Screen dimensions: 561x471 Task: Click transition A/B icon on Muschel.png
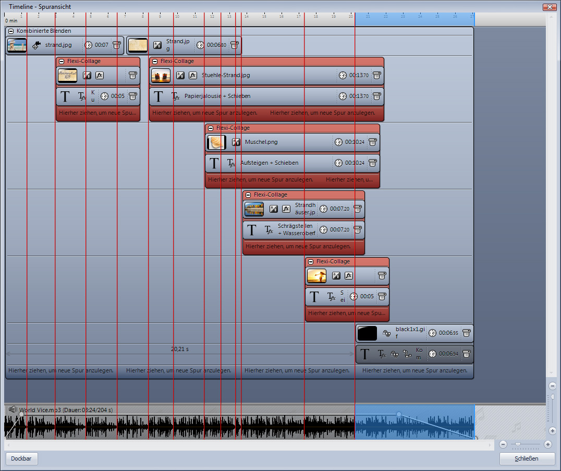point(236,142)
